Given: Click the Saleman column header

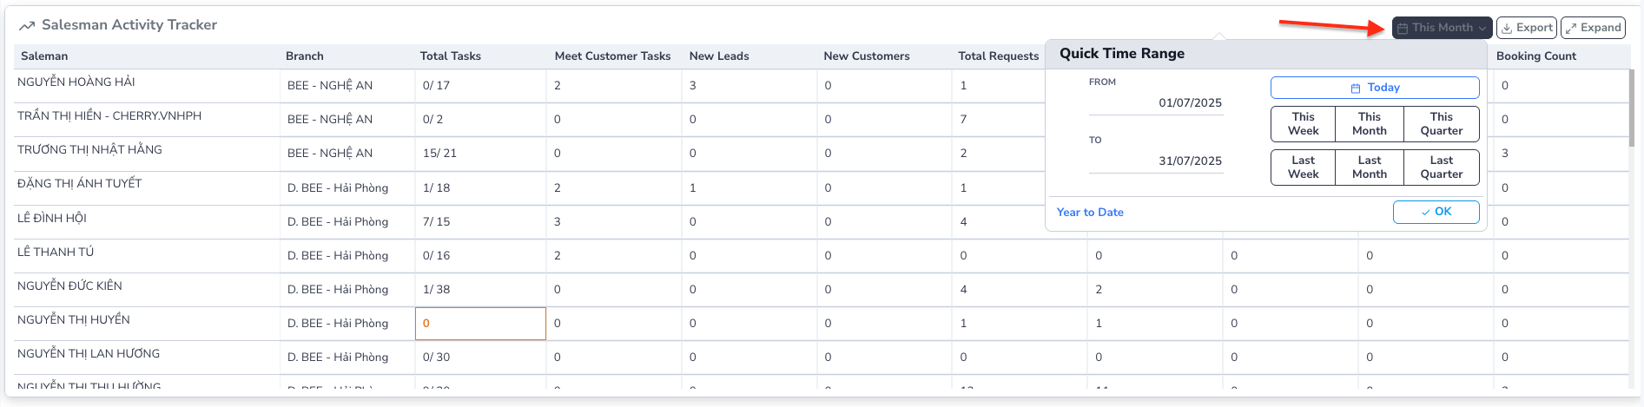Looking at the screenshot, I should pos(44,56).
